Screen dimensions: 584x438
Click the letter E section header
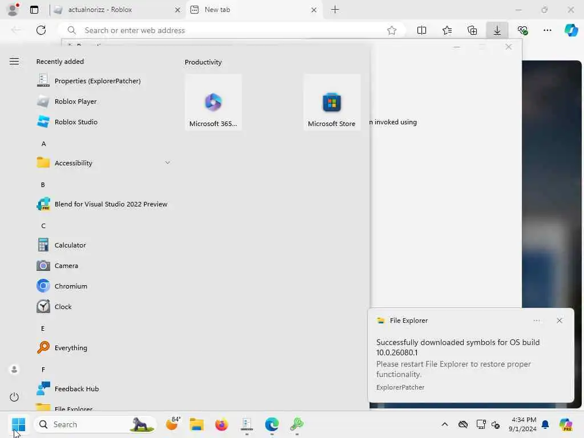click(43, 328)
